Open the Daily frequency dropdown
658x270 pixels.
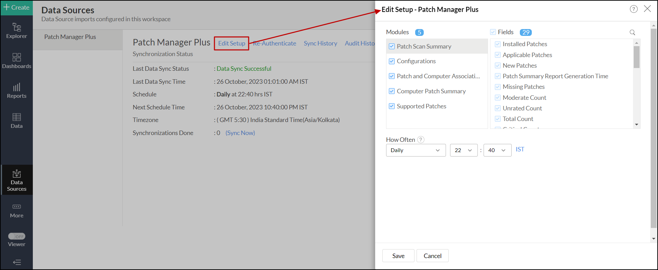(416, 150)
